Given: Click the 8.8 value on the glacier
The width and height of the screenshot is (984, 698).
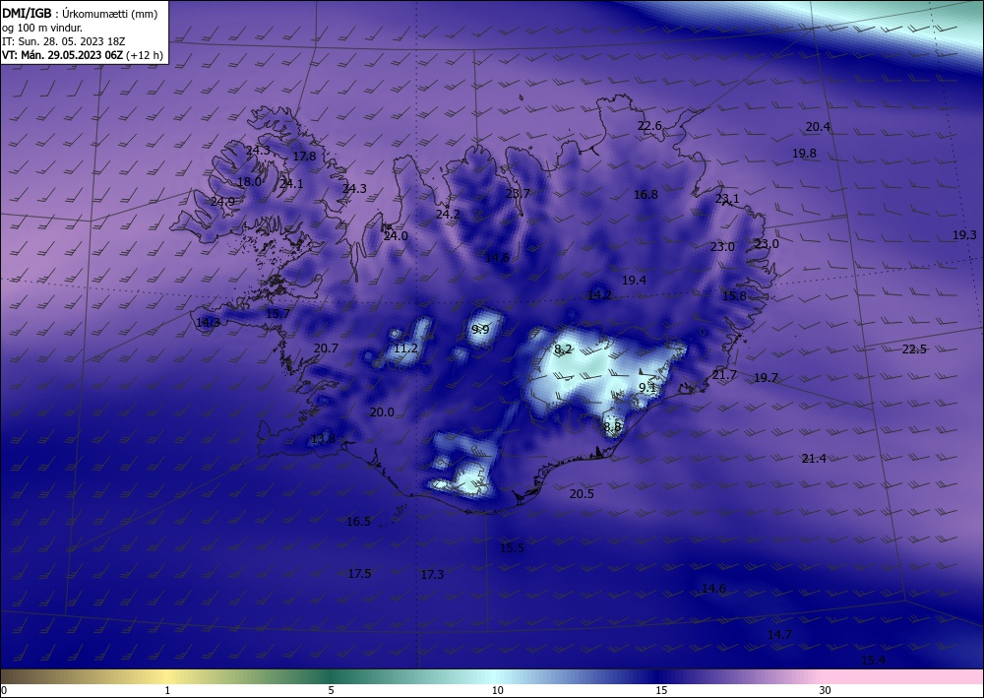Looking at the screenshot, I should 612,427.
